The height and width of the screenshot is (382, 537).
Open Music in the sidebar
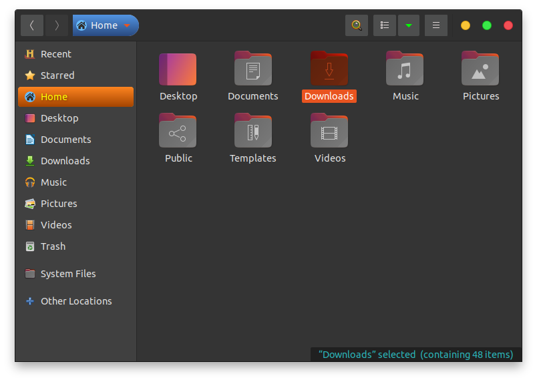tap(75, 182)
